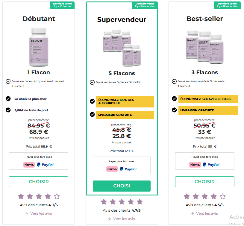Click the 5 Flacons product image

[122, 48]
